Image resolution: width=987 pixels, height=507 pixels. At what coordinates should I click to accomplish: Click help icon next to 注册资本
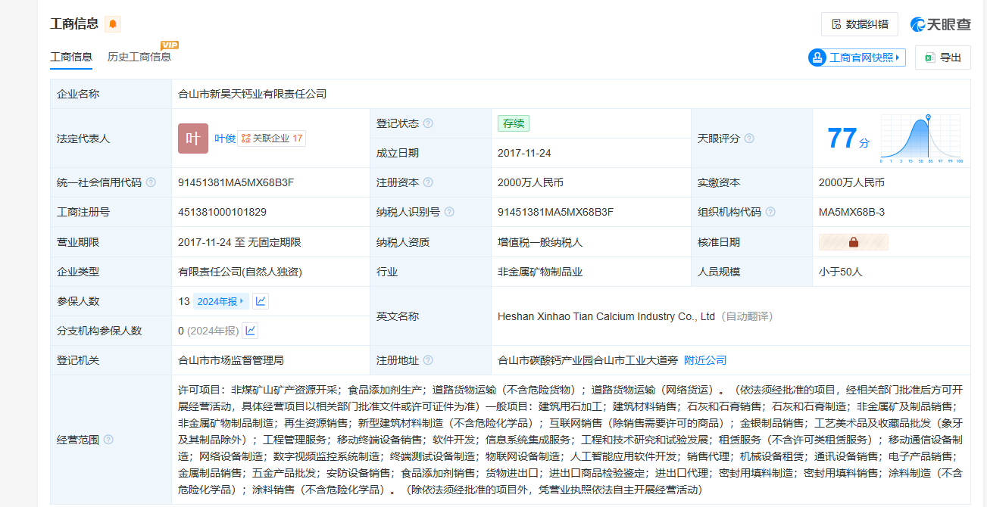(428, 182)
